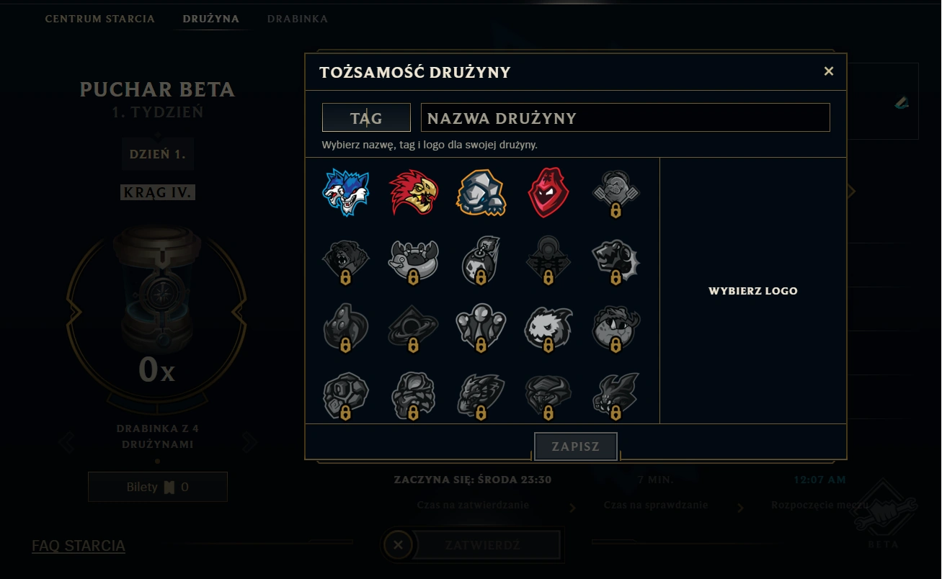This screenshot has height=579, width=942.
Task: Click into the TAG input field
Action: (x=366, y=117)
